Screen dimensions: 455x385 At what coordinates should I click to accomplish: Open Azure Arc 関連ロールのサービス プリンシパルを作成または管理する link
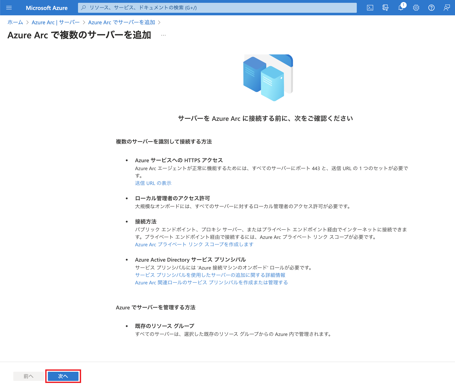(212, 282)
